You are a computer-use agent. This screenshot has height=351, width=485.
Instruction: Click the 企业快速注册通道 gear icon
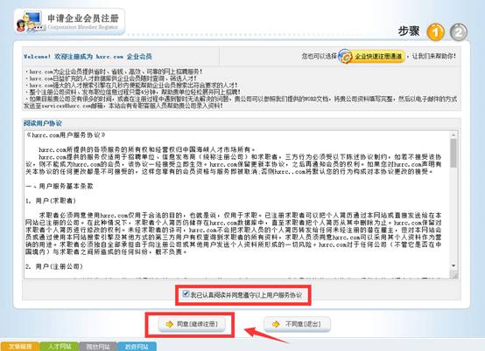coord(346,56)
